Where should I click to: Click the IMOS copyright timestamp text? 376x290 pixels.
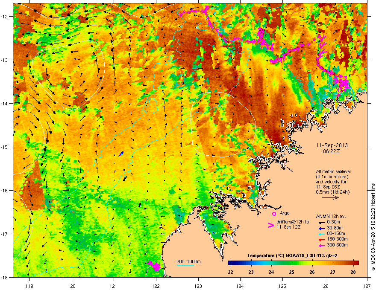coord(373,227)
